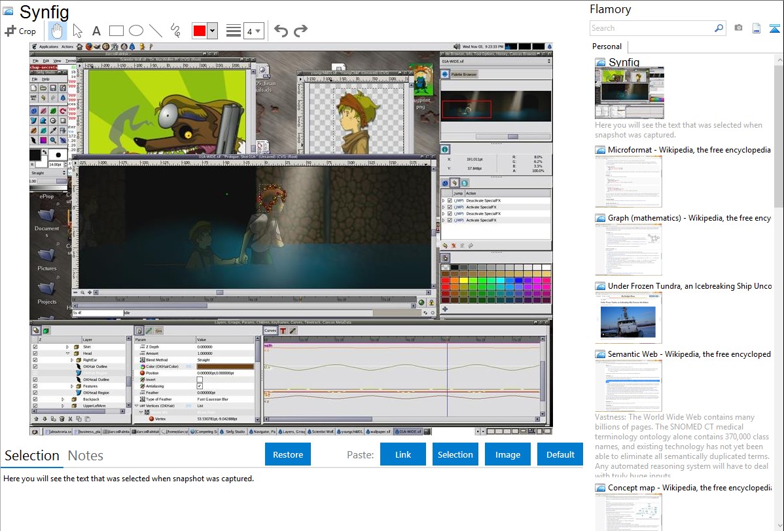Redo the last annotation
The height and width of the screenshot is (531, 784).
[x=300, y=31]
